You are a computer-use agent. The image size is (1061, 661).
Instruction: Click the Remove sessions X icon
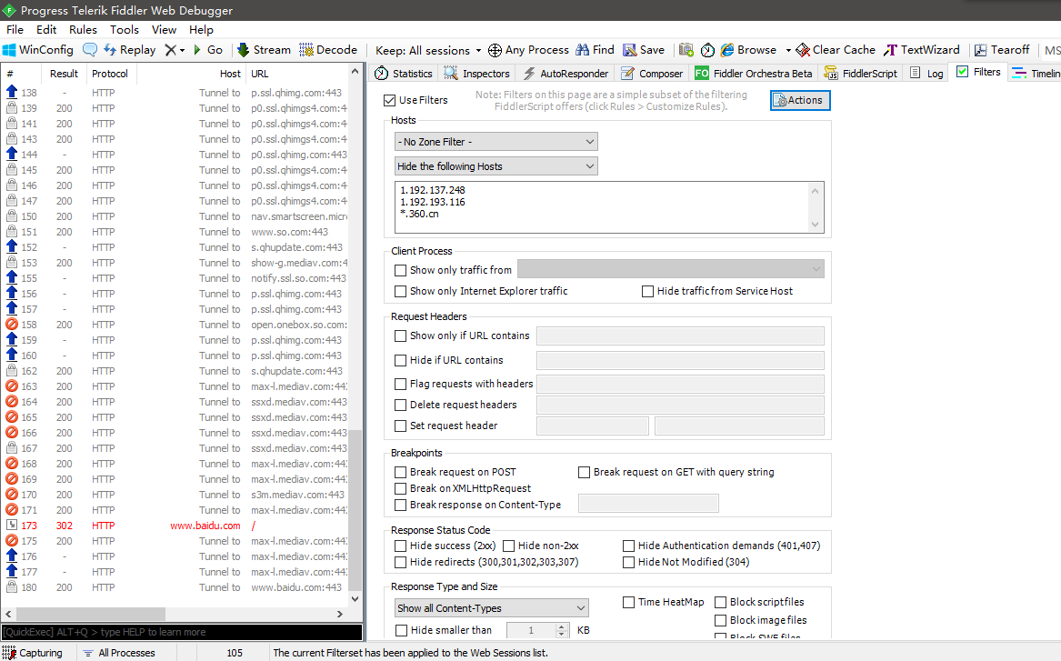pyautogui.click(x=171, y=49)
